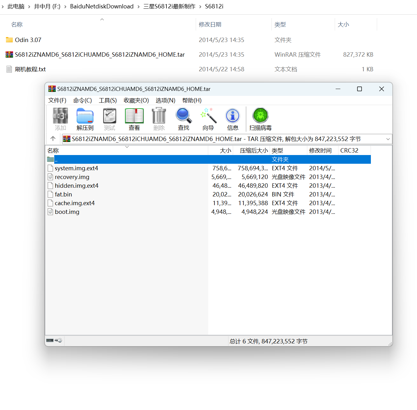Click the boot.img disc image icon
Screen dimensions: 417x410
(50, 212)
